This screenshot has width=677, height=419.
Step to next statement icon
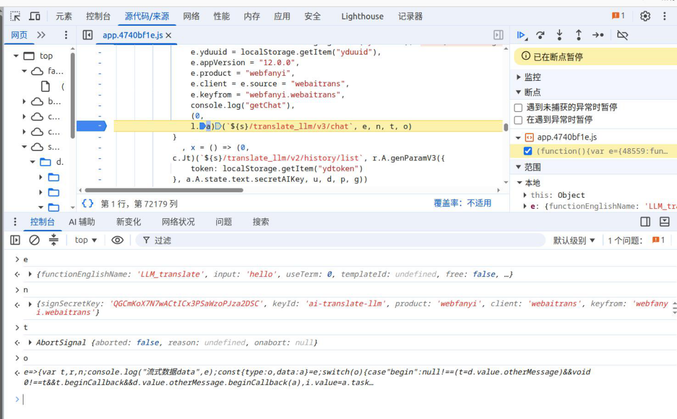(598, 35)
